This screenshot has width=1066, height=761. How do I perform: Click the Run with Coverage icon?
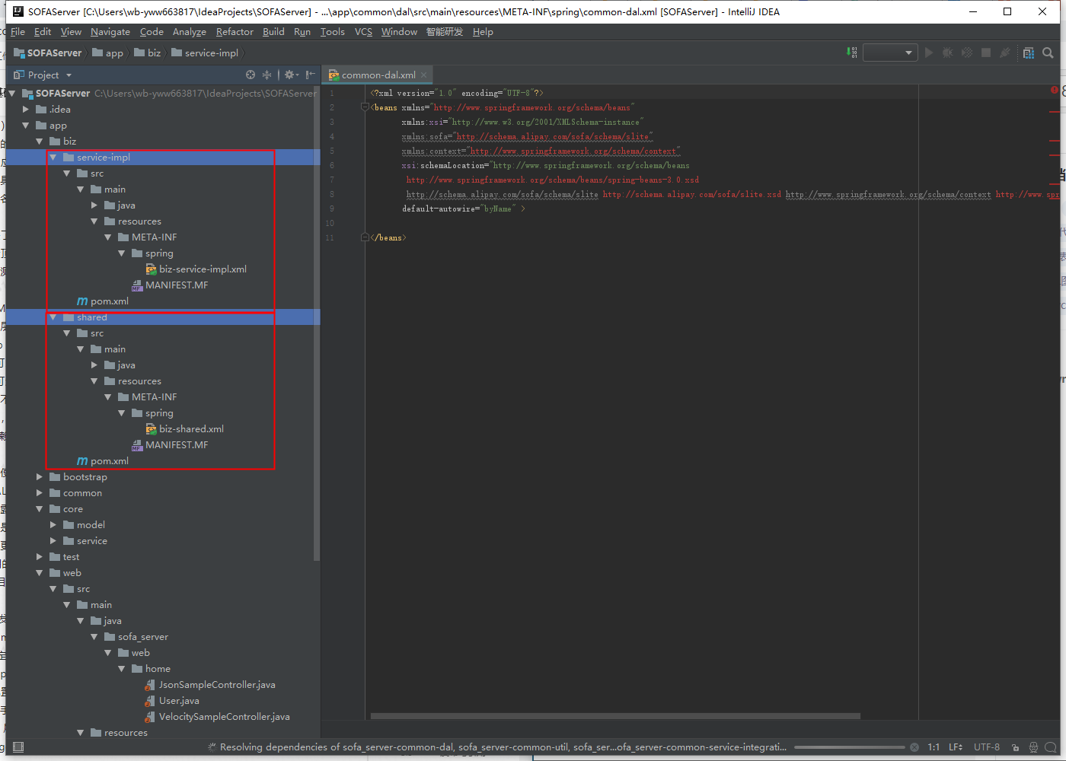coord(967,53)
